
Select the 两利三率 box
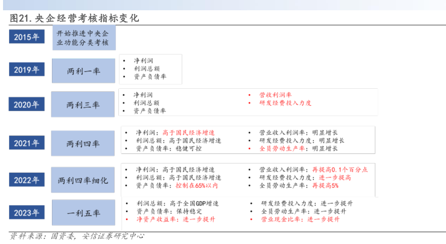click(x=83, y=104)
